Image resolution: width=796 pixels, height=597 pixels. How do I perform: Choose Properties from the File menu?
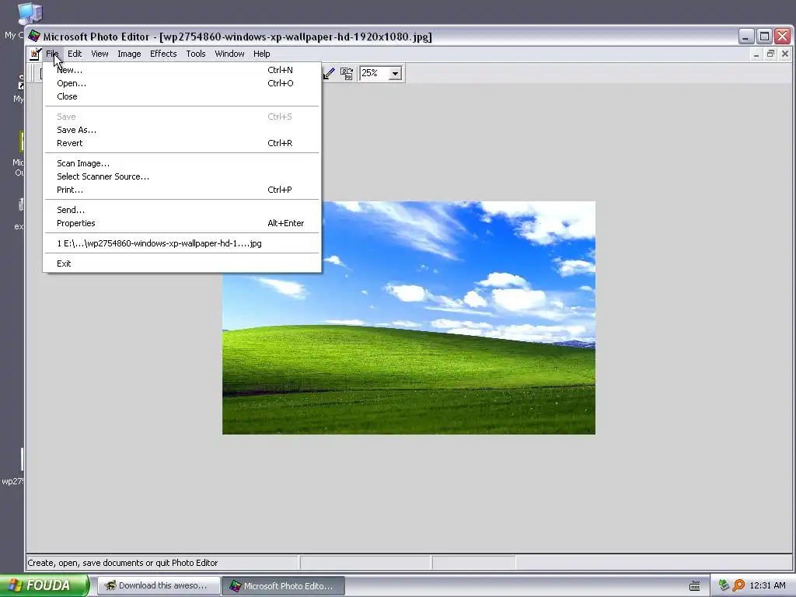pyautogui.click(x=182, y=223)
